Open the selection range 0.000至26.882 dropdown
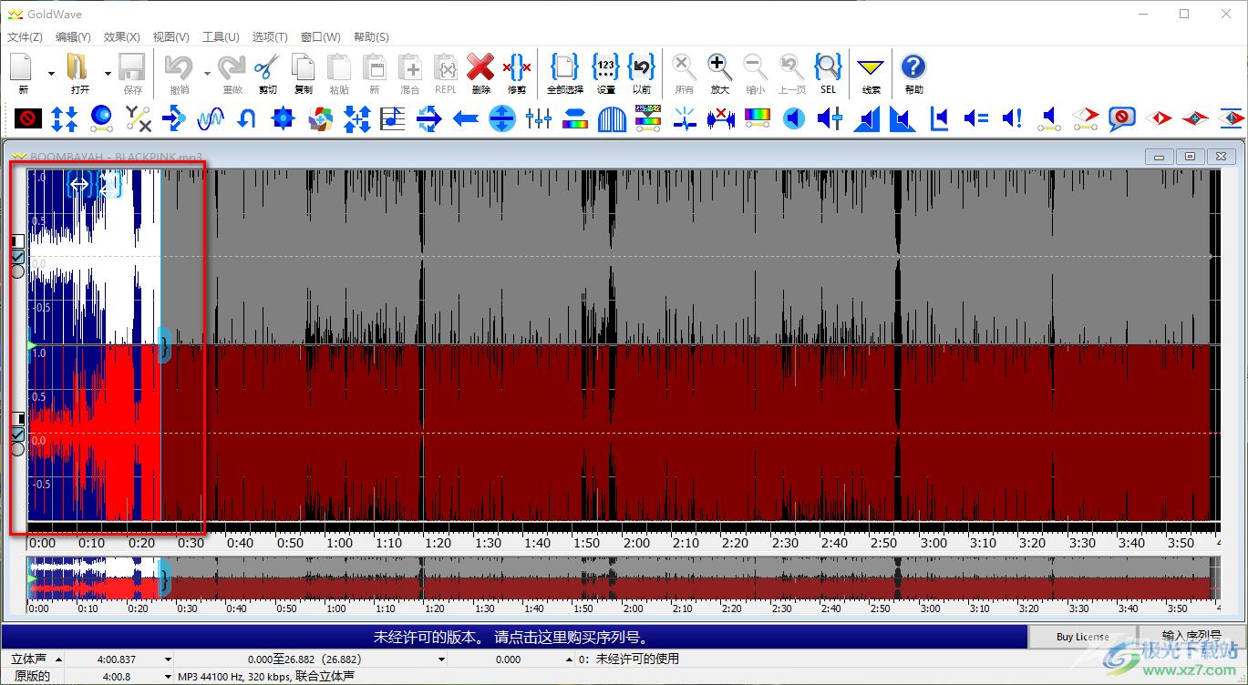Image resolution: width=1248 pixels, height=685 pixels. pyautogui.click(x=441, y=659)
